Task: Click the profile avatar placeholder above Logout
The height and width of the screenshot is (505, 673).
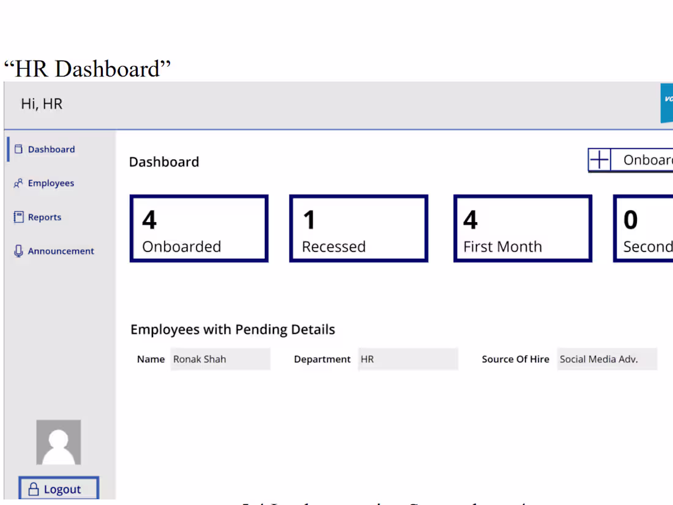Action: point(58,442)
